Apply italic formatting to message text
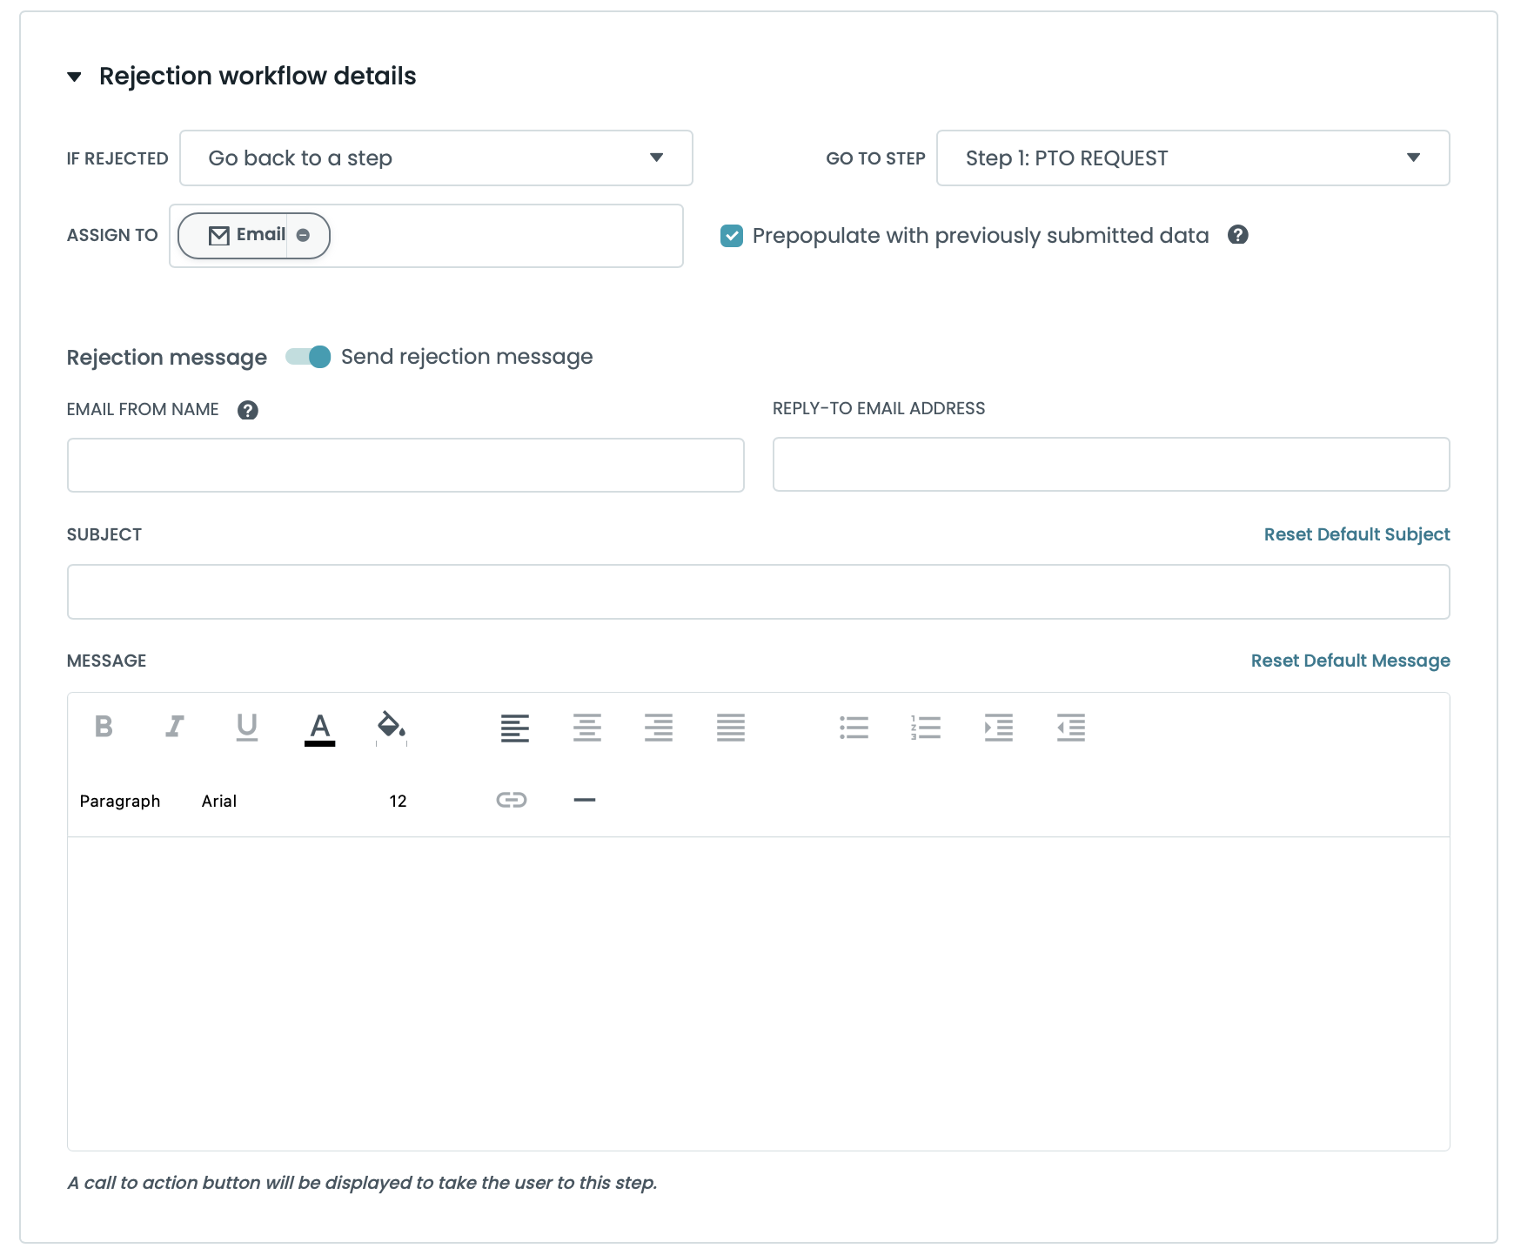 coord(175,727)
